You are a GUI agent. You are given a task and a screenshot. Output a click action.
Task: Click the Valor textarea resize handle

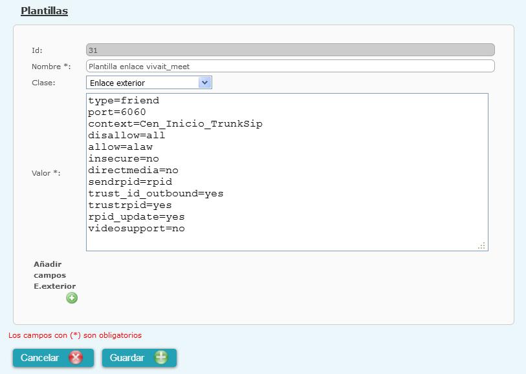pyautogui.click(x=482, y=245)
